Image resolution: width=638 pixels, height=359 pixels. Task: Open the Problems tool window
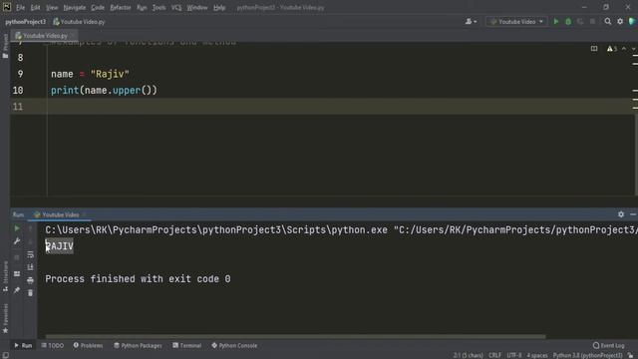pyautogui.click(x=88, y=346)
